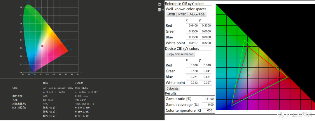315x121 pixels.
Task: Edit the device Blue y value 0.661
Action: (205, 77)
